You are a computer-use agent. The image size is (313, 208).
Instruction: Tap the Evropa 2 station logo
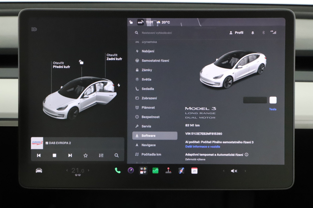point(37,143)
